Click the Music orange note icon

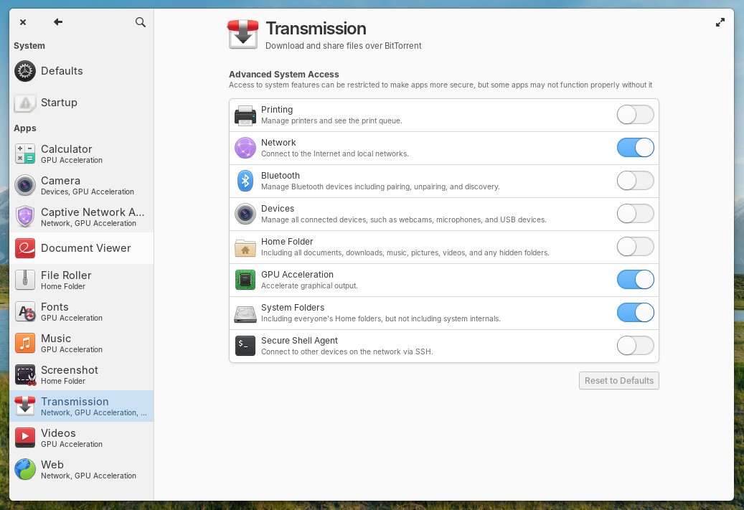tap(24, 343)
